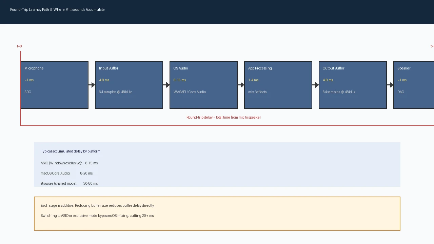434x244 pixels.
Task: Select '4-8 ms' in the Input Buffer box
Action: click(104, 80)
